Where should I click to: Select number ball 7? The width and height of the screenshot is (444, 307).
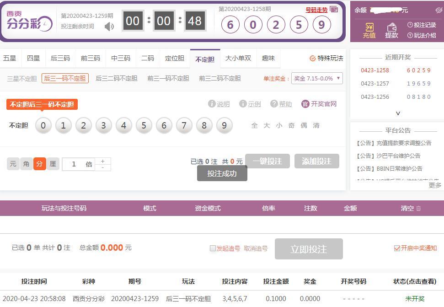184,125
